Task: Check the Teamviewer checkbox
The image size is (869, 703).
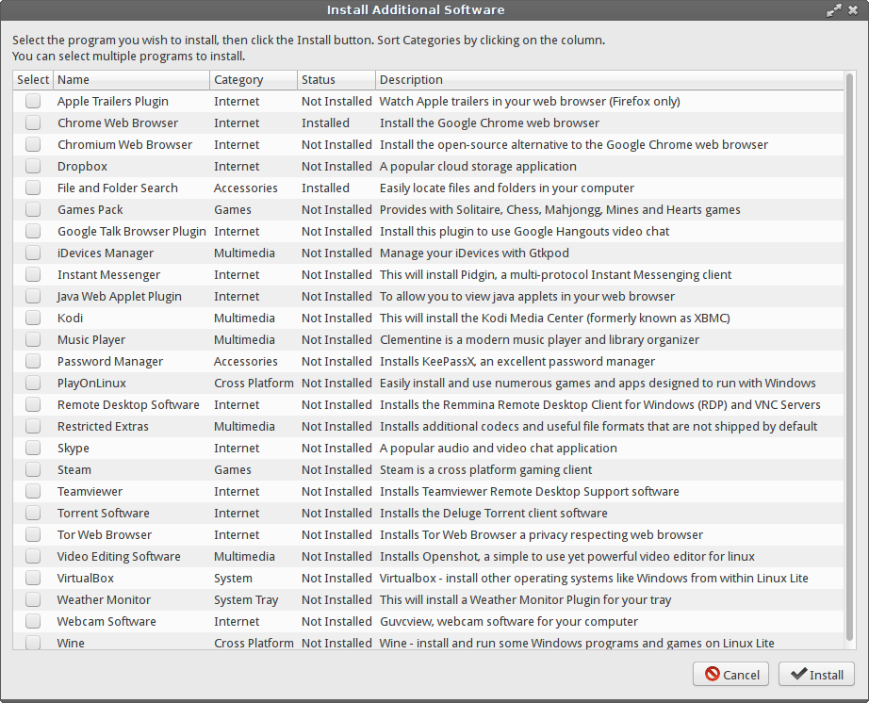Action: tap(33, 491)
